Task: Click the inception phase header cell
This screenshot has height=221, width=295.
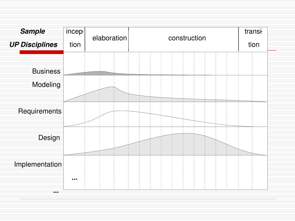Action: [74, 39]
